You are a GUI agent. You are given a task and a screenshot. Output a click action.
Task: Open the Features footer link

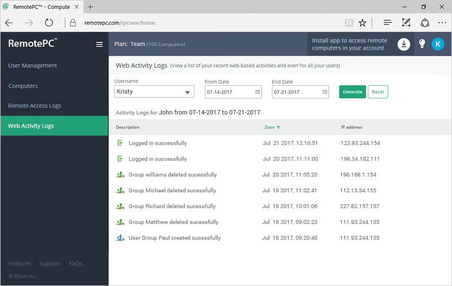(20, 263)
